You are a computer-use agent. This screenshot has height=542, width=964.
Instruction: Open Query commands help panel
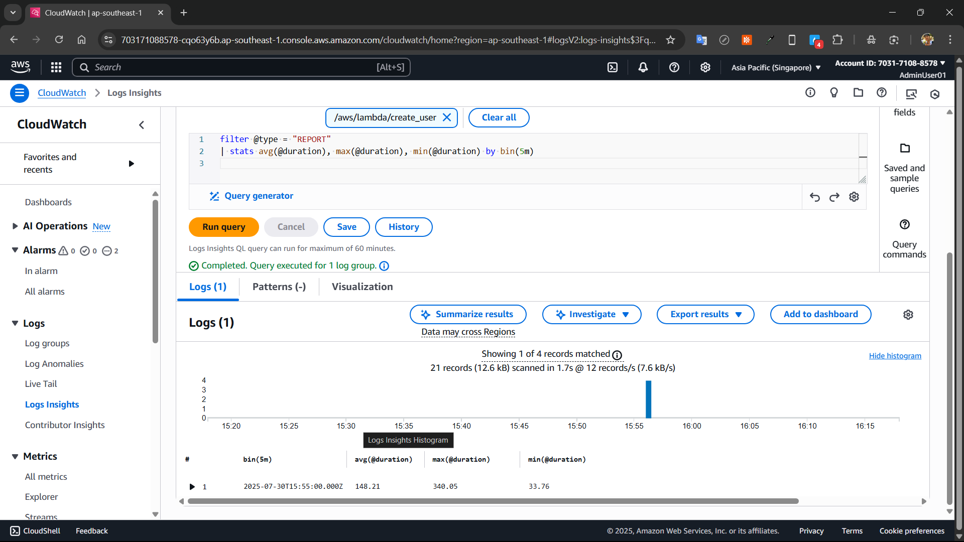(904, 239)
